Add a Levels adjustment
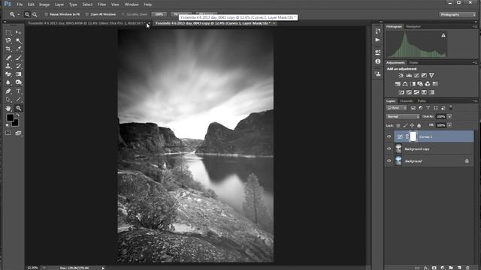 coord(409,75)
